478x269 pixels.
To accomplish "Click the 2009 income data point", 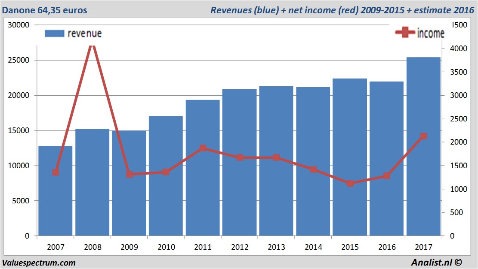I will coord(130,175).
